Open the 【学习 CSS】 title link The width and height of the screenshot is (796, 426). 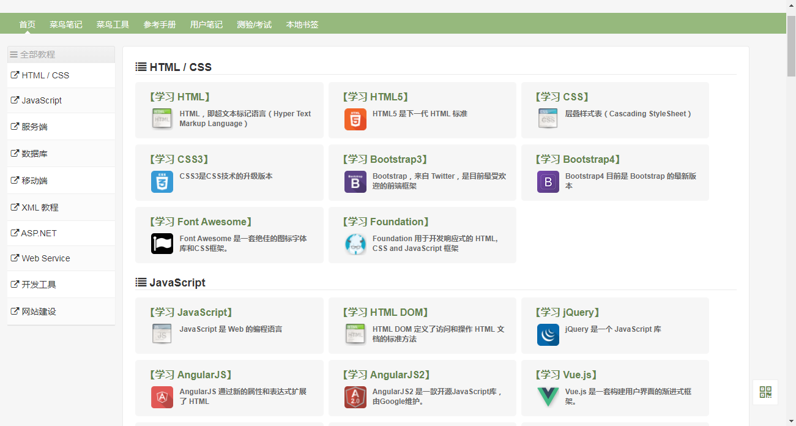(562, 97)
